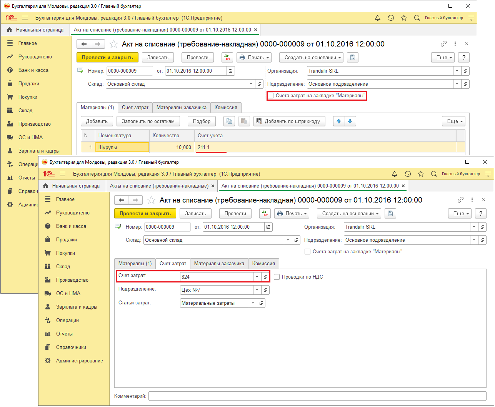Click Заполнить по остаткам button
Viewport: 495px width, 407px height.
point(148,121)
